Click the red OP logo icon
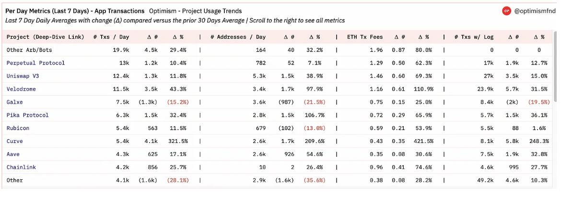Screen dimensions: 561x198 (x=506, y=11)
